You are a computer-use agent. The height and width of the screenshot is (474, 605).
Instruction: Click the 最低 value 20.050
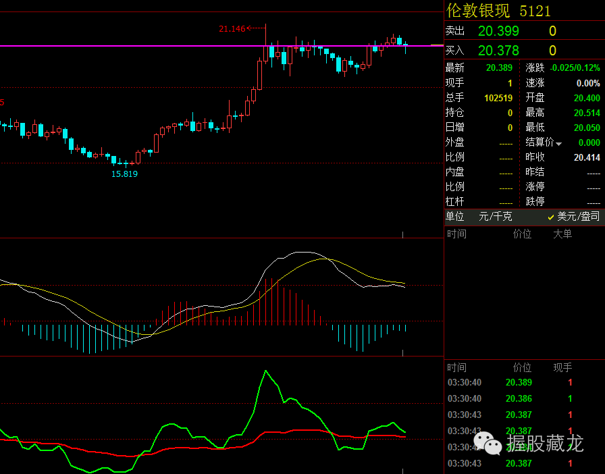[x=586, y=128]
